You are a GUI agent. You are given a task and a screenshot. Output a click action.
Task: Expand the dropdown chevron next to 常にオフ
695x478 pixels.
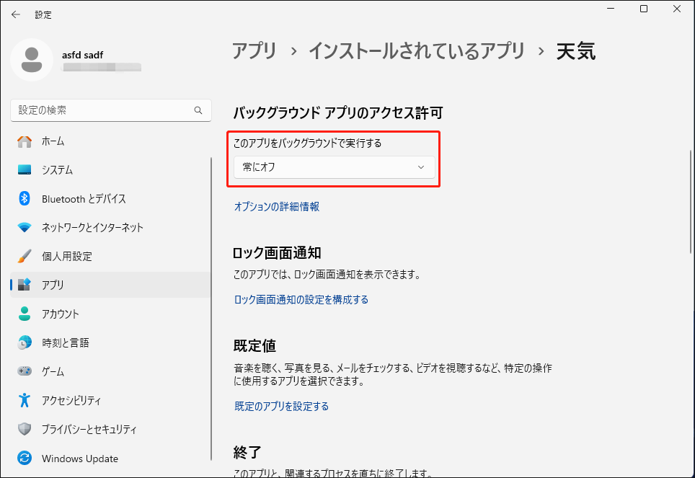pyautogui.click(x=420, y=167)
